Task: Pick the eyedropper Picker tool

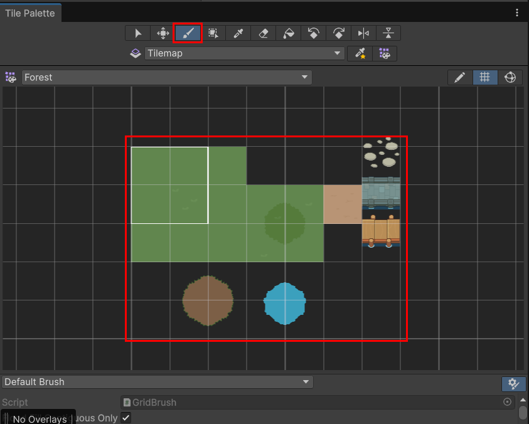Action: click(x=238, y=33)
